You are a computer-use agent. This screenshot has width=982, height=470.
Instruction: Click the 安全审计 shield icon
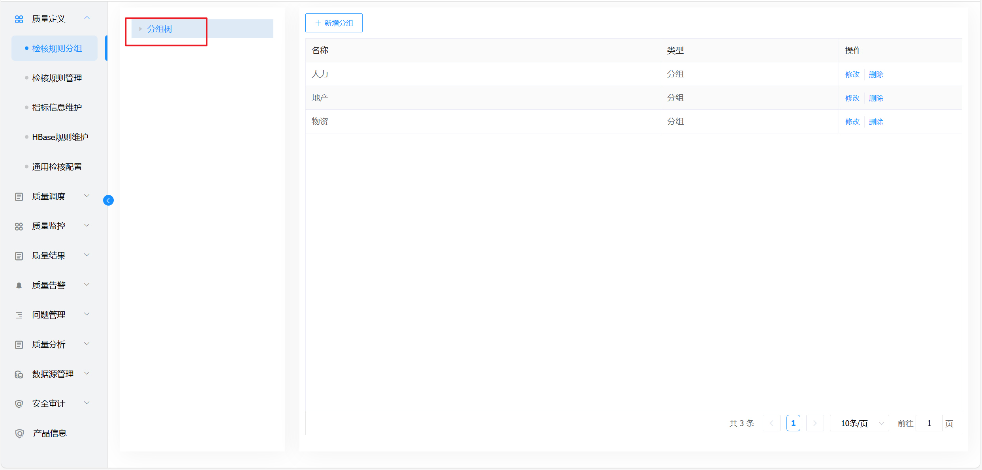pyautogui.click(x=19, y=404)
